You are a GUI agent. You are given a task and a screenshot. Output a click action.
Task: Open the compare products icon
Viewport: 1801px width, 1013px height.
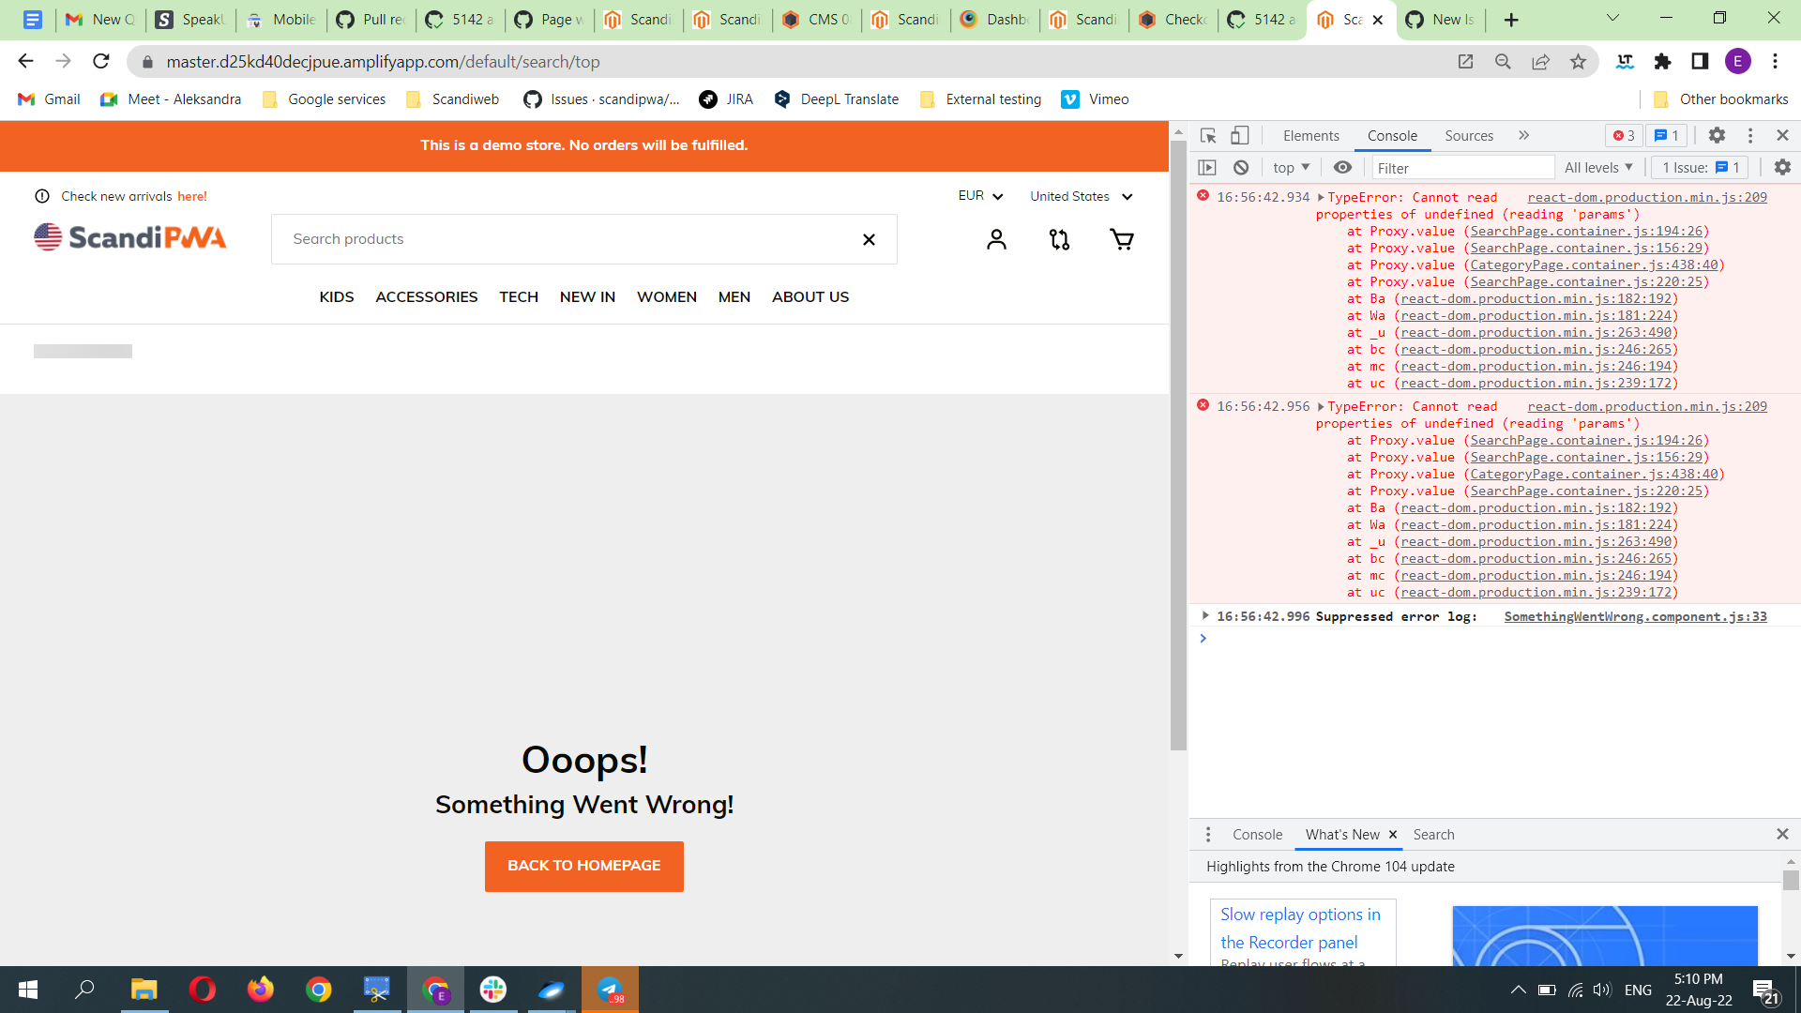tap(1059, 239)
